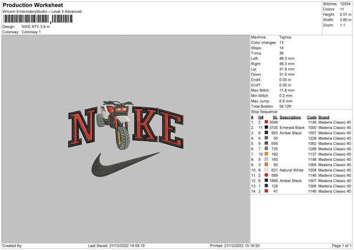Select the light blue swatch, code 1198

pyautogui.click(x=267, y=159)
